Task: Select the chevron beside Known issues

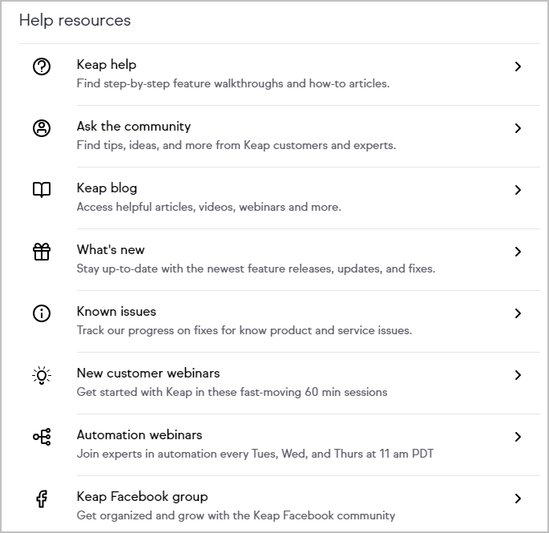Action: pyautogui.click(x=518, y=313)
